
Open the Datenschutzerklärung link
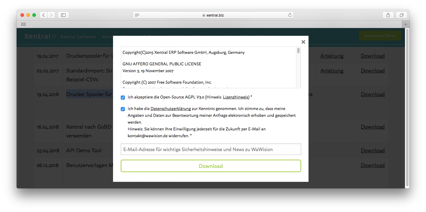point(171,109)
